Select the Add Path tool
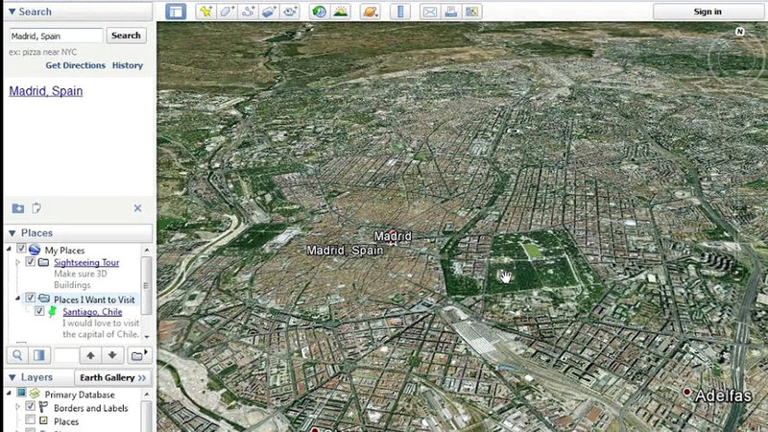Screen dimensions: 768x432 (249, 12)
